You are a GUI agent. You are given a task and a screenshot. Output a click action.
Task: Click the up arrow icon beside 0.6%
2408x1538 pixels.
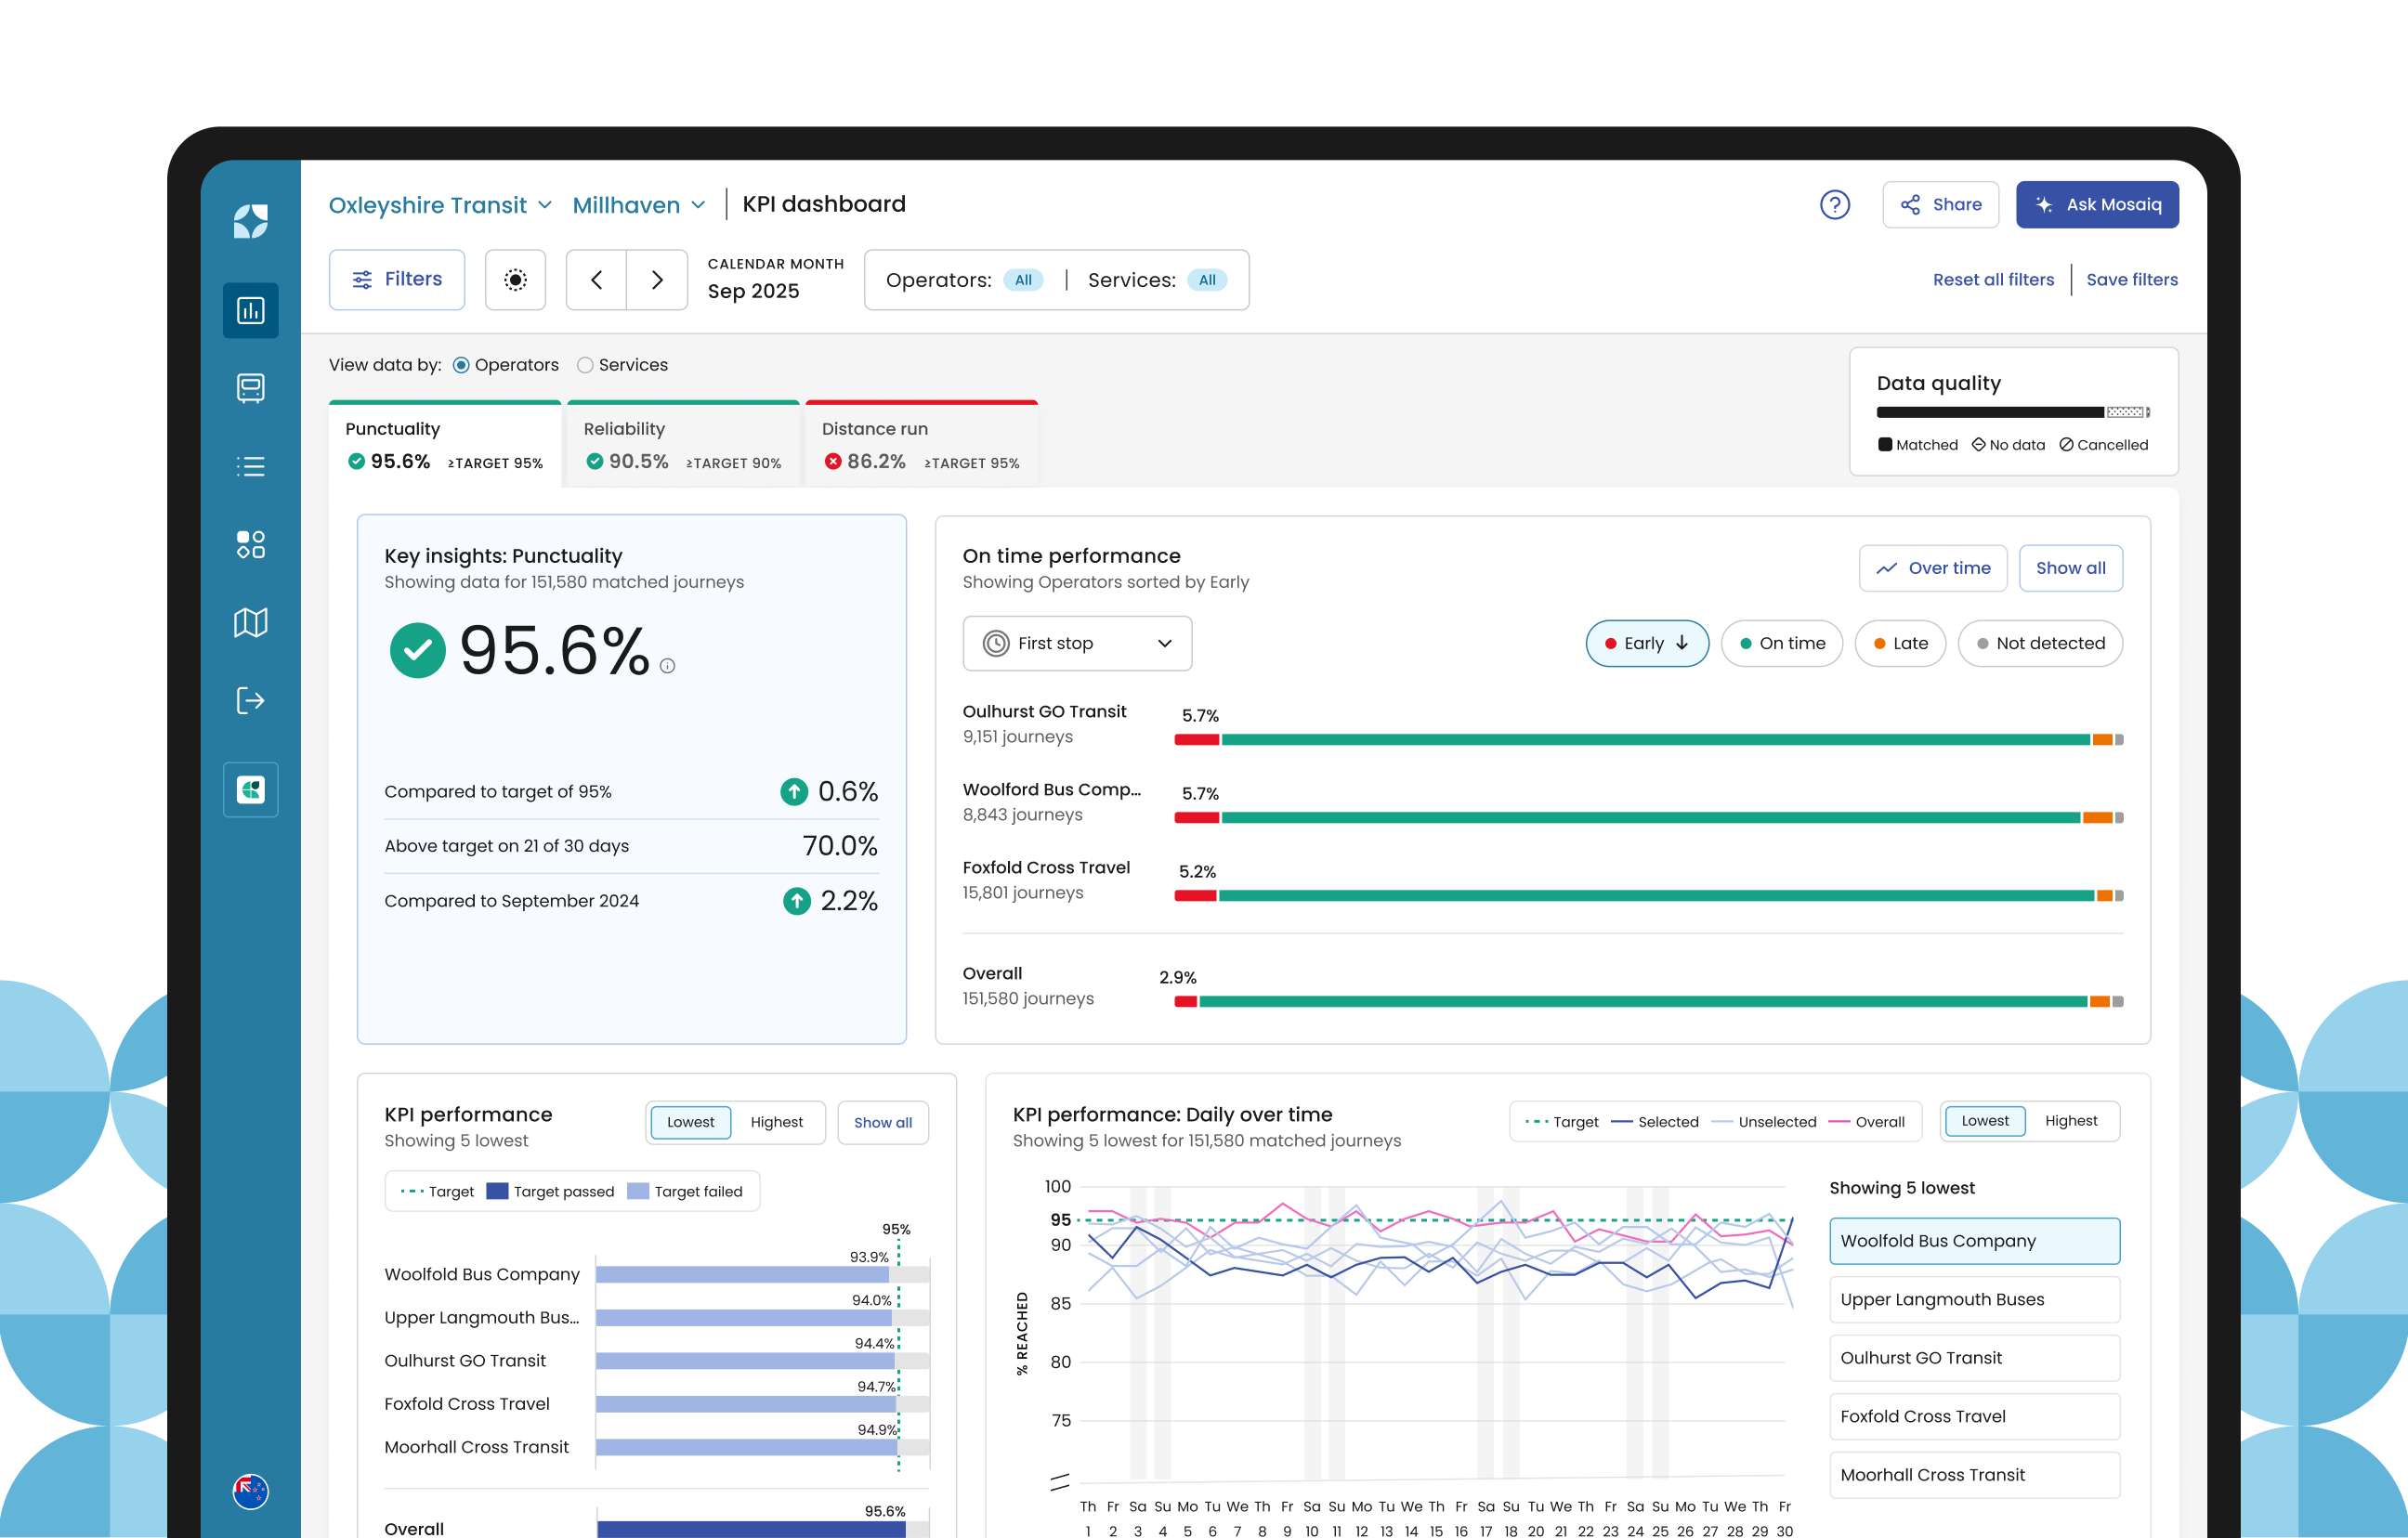(794, 792)
